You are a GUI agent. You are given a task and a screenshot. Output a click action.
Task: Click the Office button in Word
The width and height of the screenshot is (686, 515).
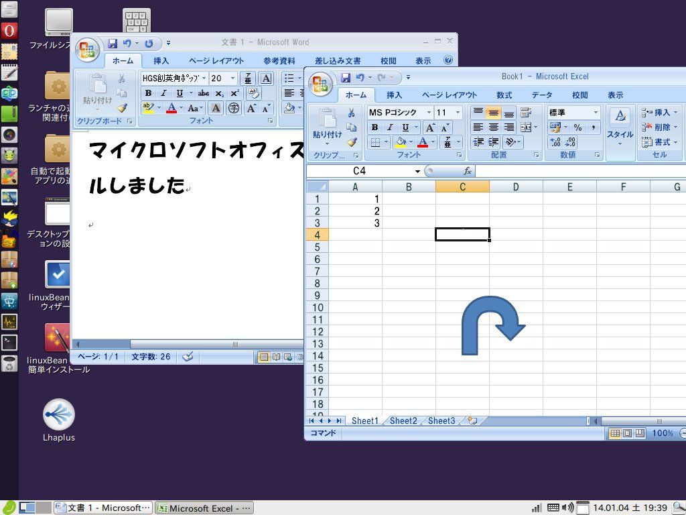tap(88, 49)
